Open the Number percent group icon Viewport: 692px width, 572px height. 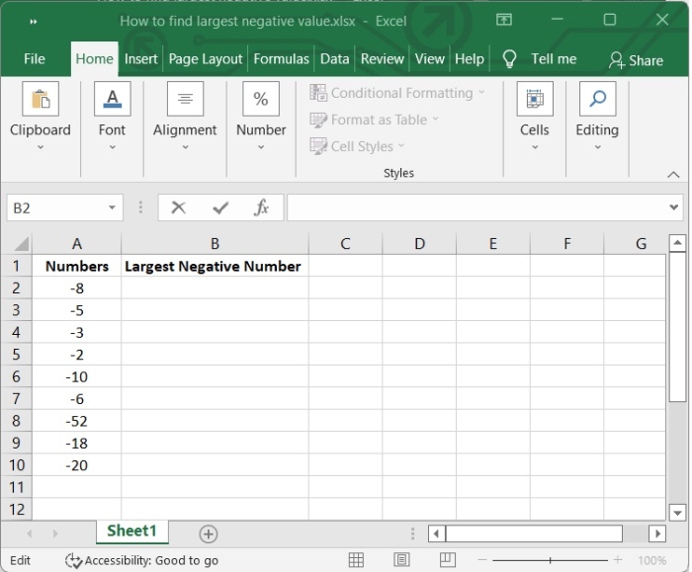tap(261, 99)
